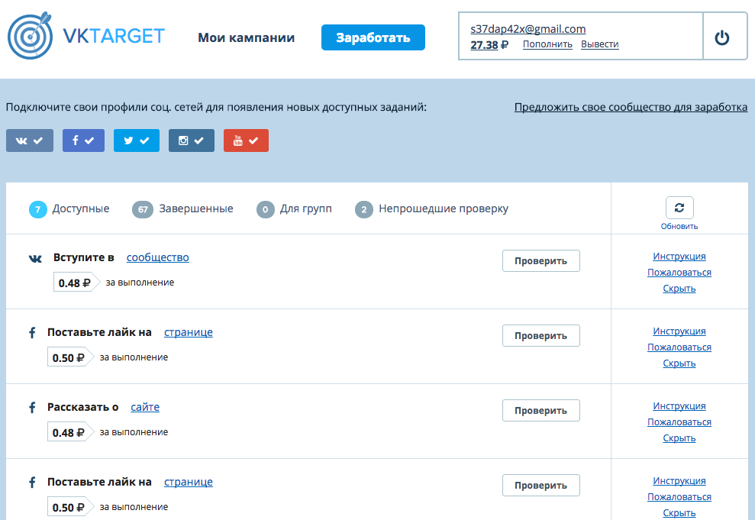Open the сайте link

pos(145,407)
